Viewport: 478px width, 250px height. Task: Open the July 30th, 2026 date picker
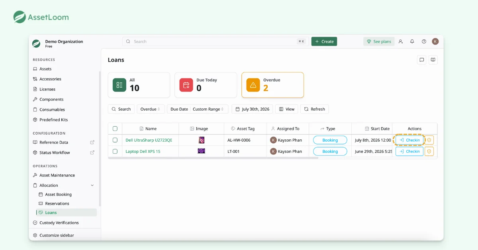pyautogui.click(x=252, y=109)
